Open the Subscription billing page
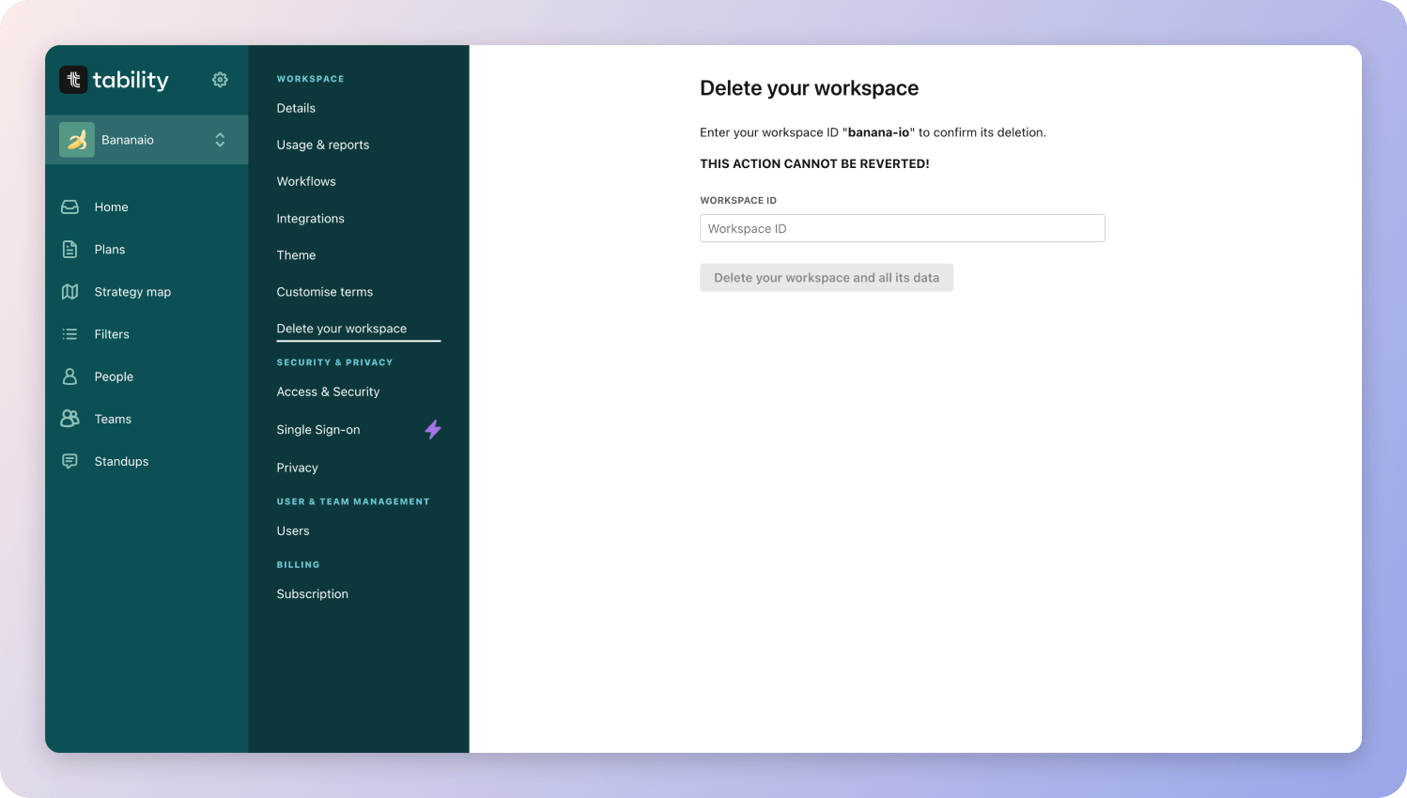Viewport: 1407px width, 798px height. (x=312, y=594)
